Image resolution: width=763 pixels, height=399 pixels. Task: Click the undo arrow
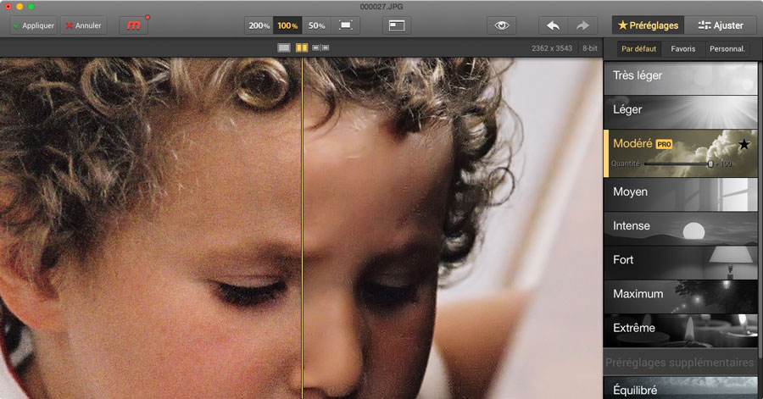point(554,25)
